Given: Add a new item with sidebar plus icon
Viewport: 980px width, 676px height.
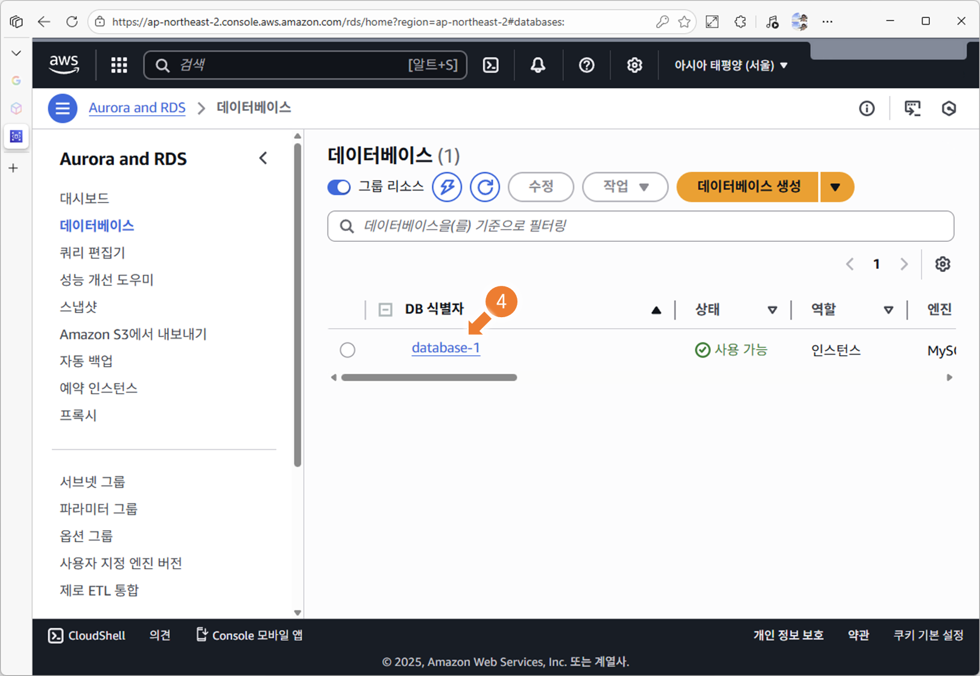Looking at the screenshot, I should pyautogui.click(x=14, y=168).
